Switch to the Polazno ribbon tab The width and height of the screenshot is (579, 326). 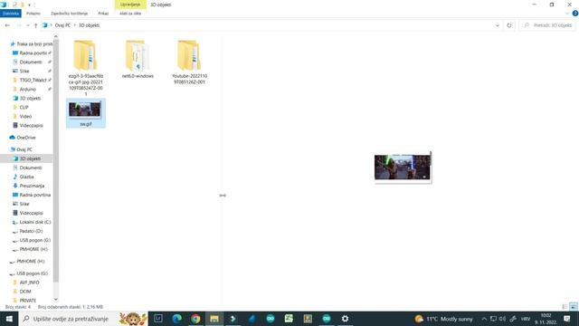[33, 14]
